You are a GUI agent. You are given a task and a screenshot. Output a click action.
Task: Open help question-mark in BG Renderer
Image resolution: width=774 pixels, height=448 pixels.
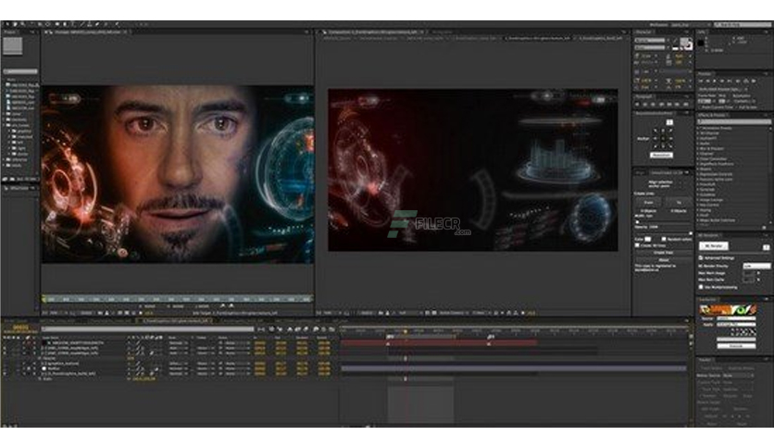(766, 247)
